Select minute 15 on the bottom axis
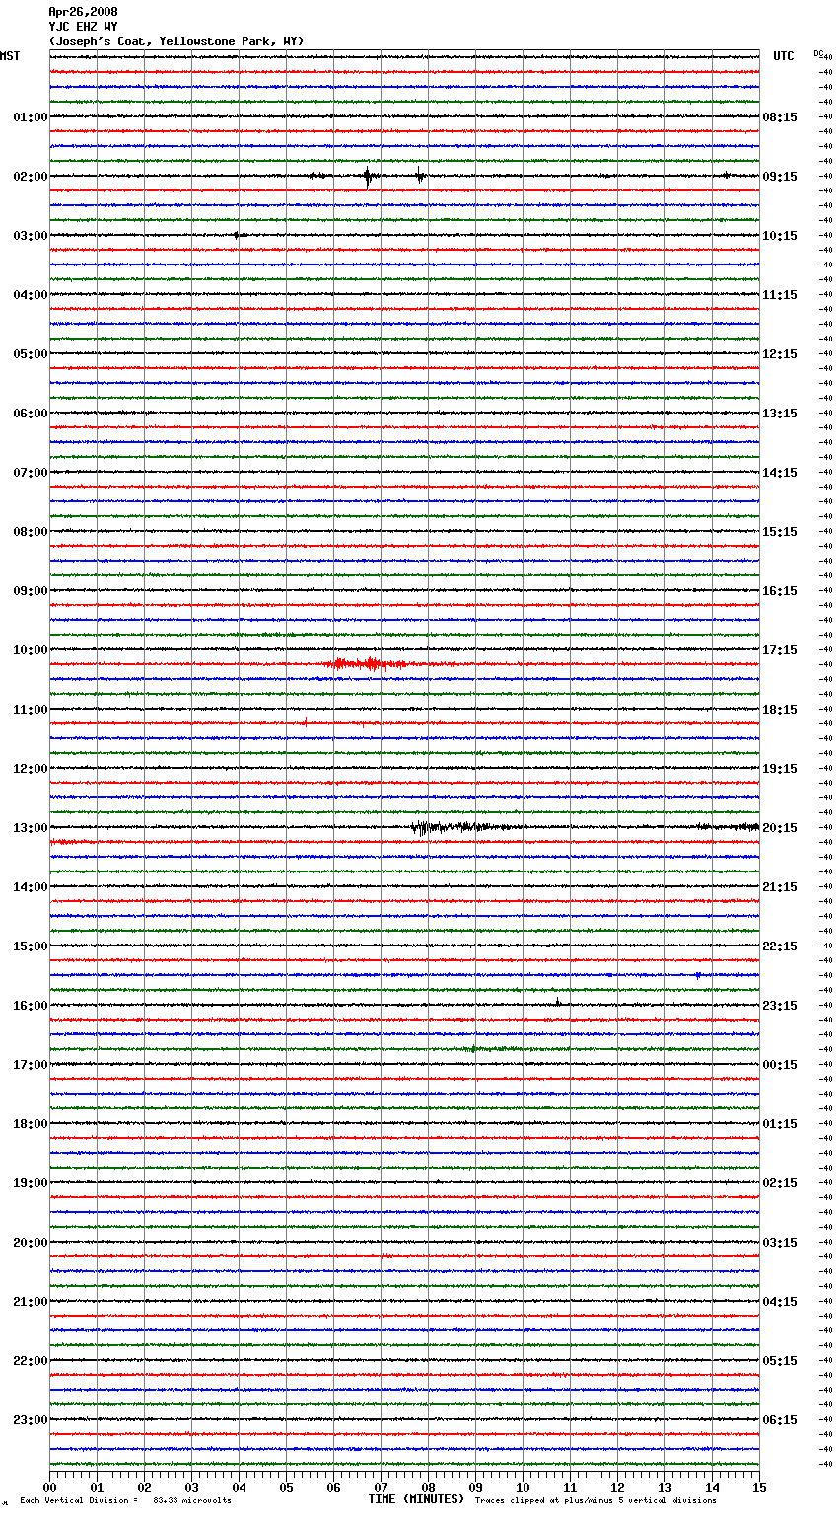The image size is (838, 1514). point(759,1487)
